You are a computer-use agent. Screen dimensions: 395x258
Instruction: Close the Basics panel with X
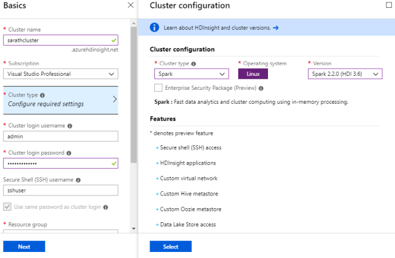pyautogui.click(x=131, y=5)
